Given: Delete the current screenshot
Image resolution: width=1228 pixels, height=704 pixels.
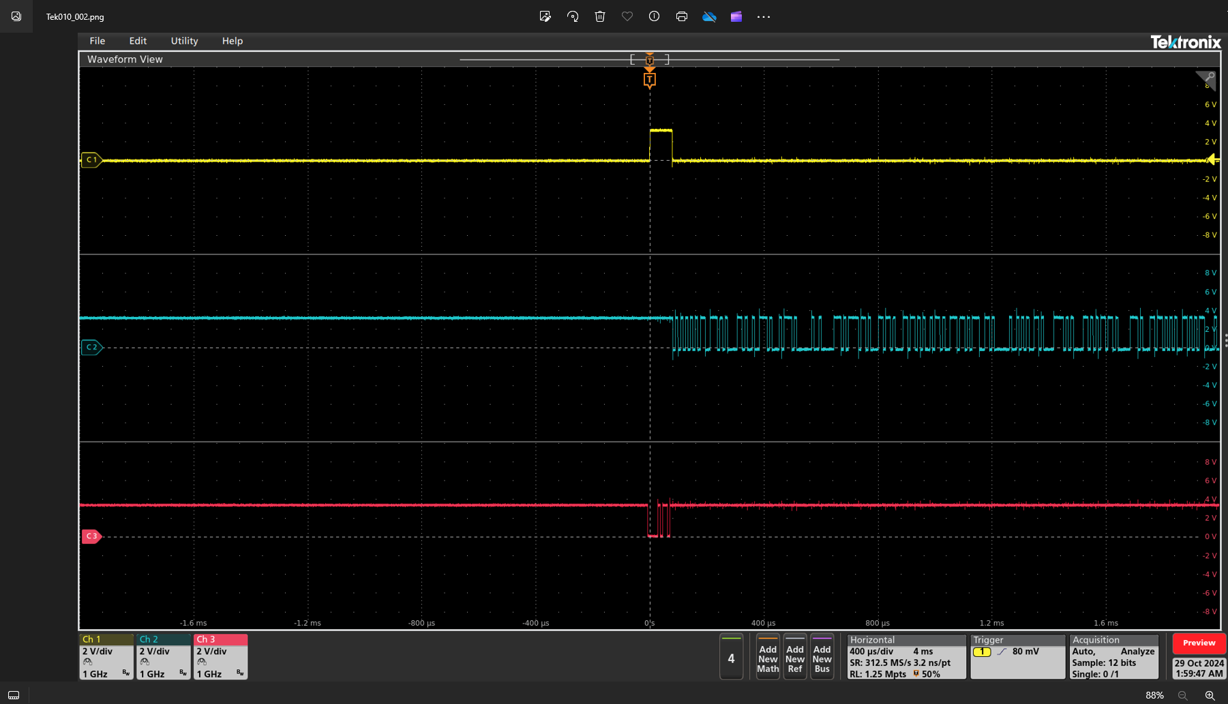Looking at the screenshot, I should coord(600,16).
